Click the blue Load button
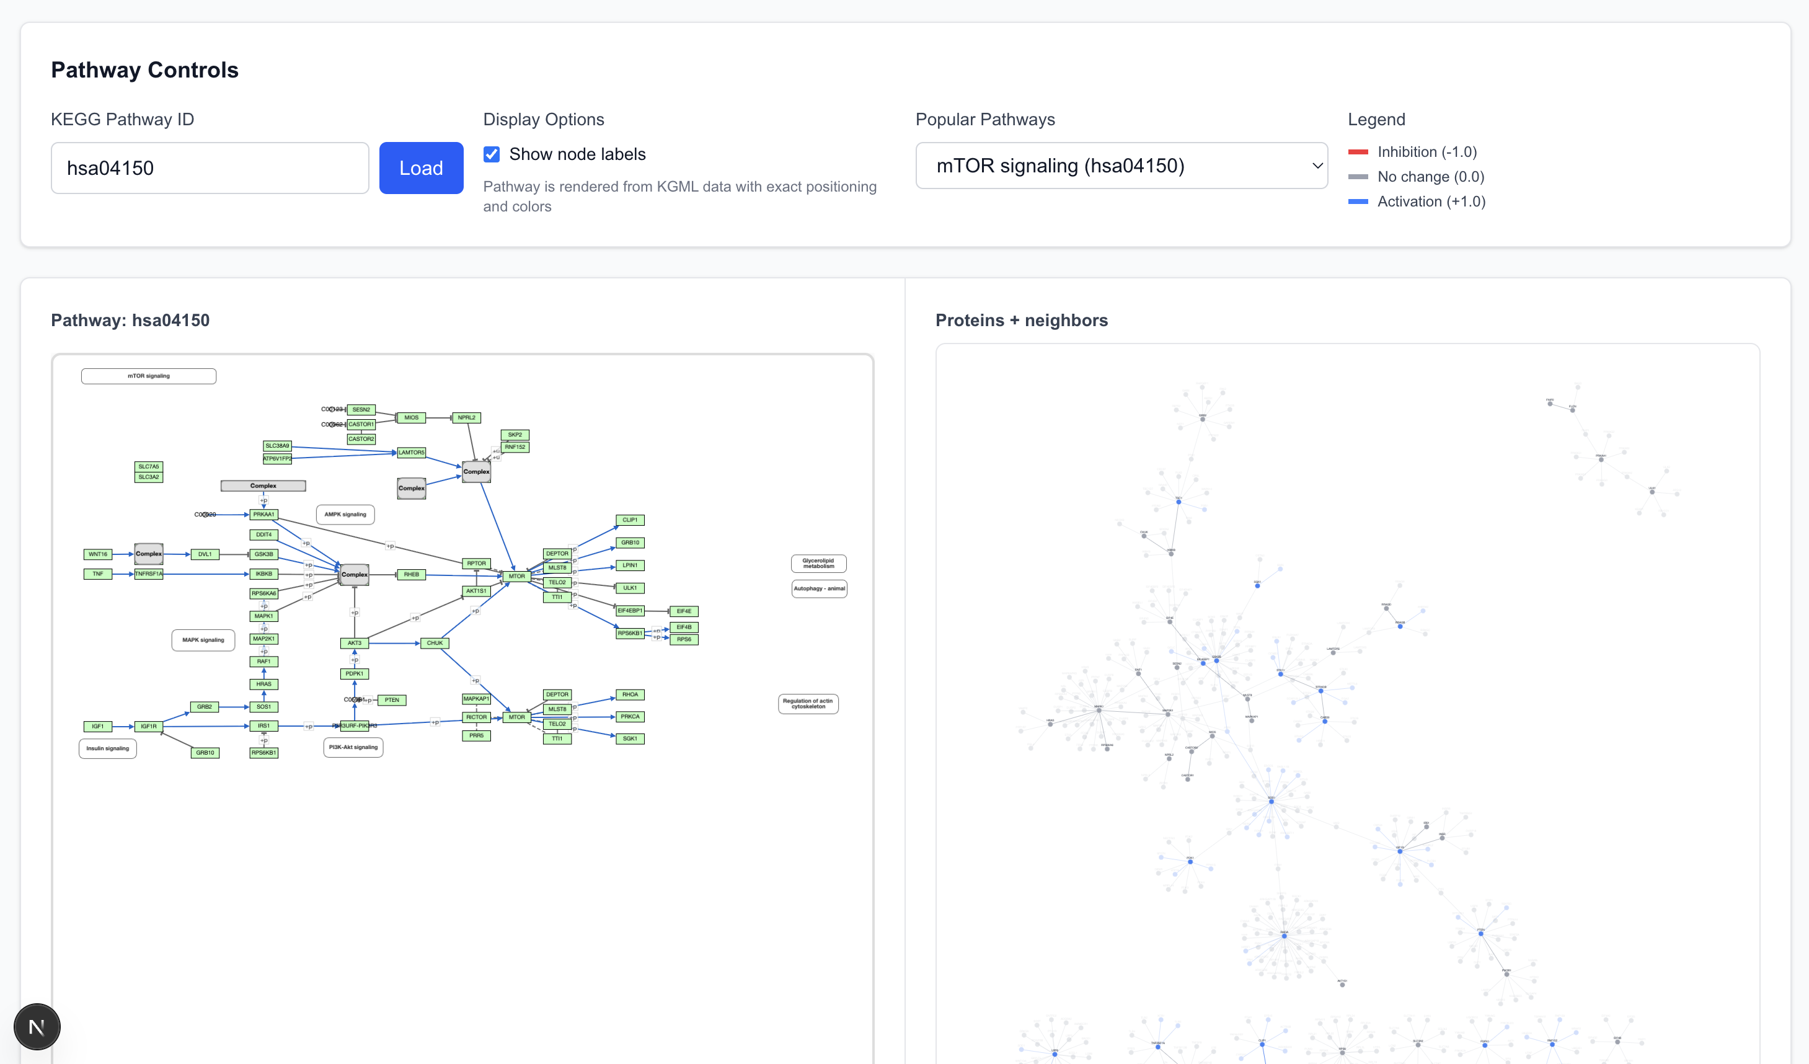1809x1064 pixels. (x=421, y=168)
